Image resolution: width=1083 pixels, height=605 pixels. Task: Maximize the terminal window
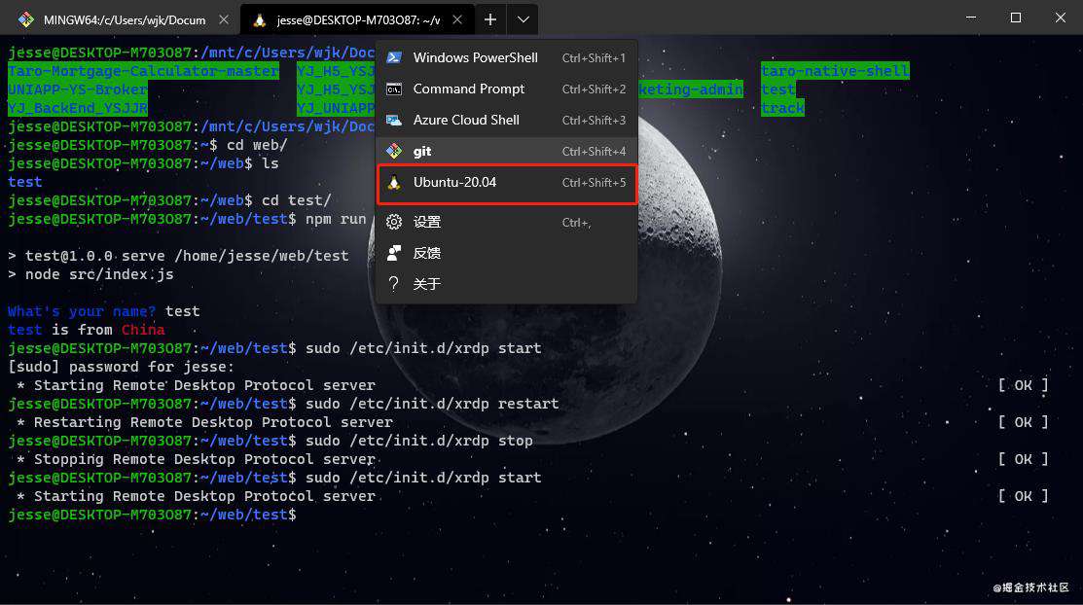pos(1015,18)
